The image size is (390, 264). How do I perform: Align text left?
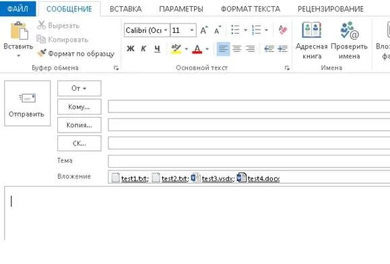click(223, 49)
